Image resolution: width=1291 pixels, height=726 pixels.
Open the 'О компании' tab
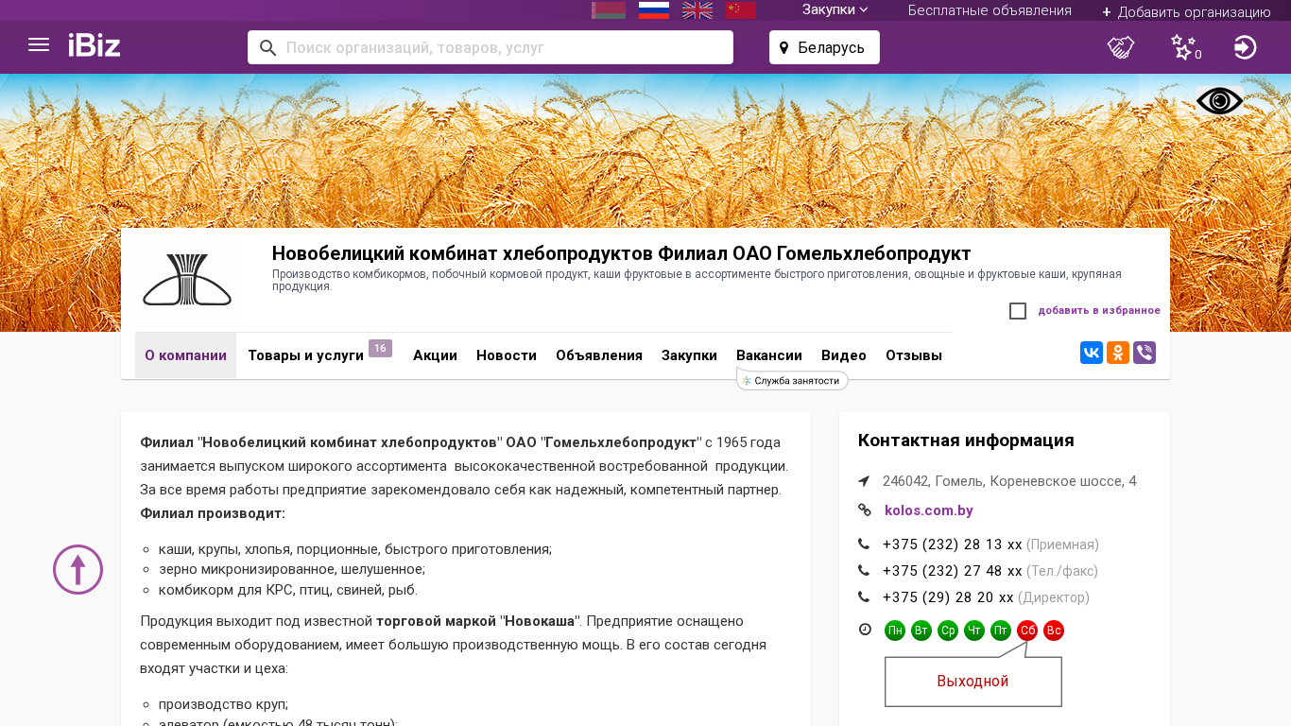[185, 355]
